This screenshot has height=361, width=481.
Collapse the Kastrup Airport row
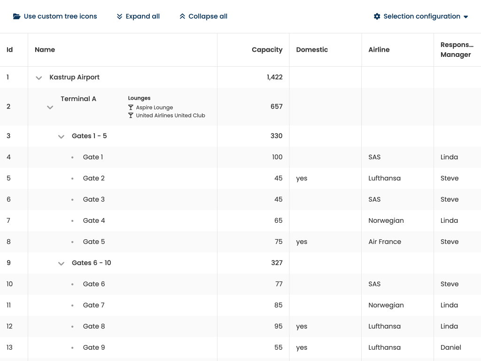coord(39,78)
